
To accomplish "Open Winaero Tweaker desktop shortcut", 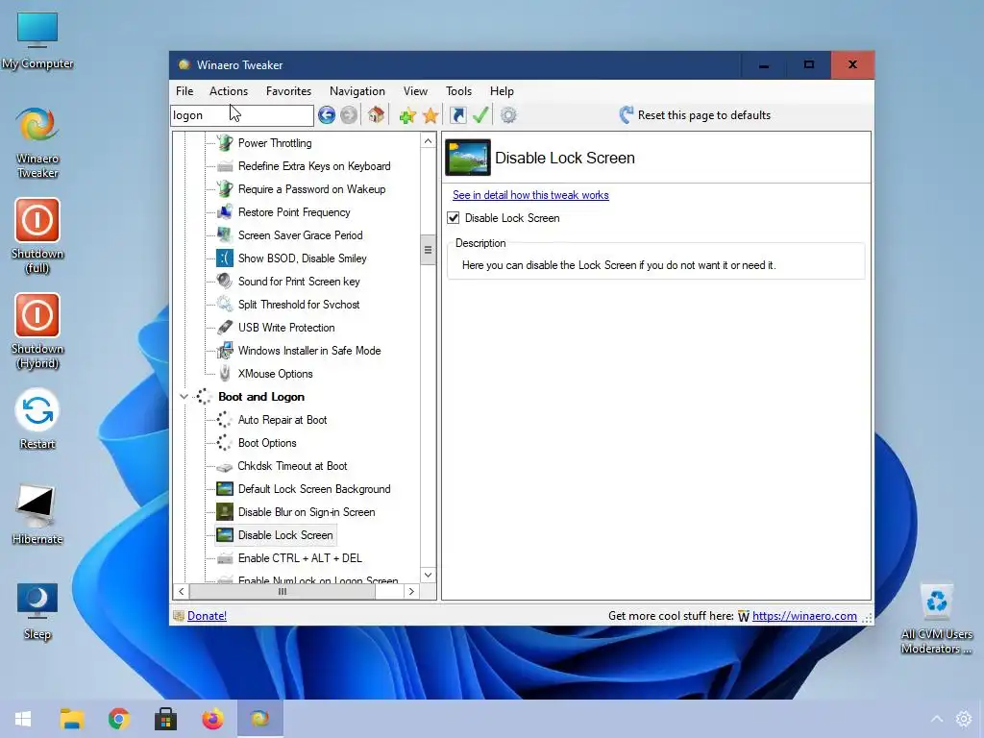I will (37, 142).
